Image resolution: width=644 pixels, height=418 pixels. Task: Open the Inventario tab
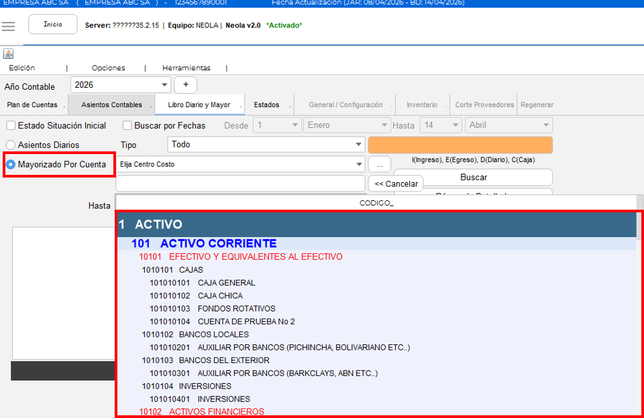click(x=422, y=104)
